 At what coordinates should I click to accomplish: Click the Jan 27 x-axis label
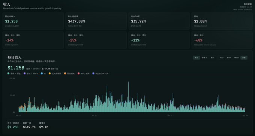pyautogui.click(x=169, y=116)
